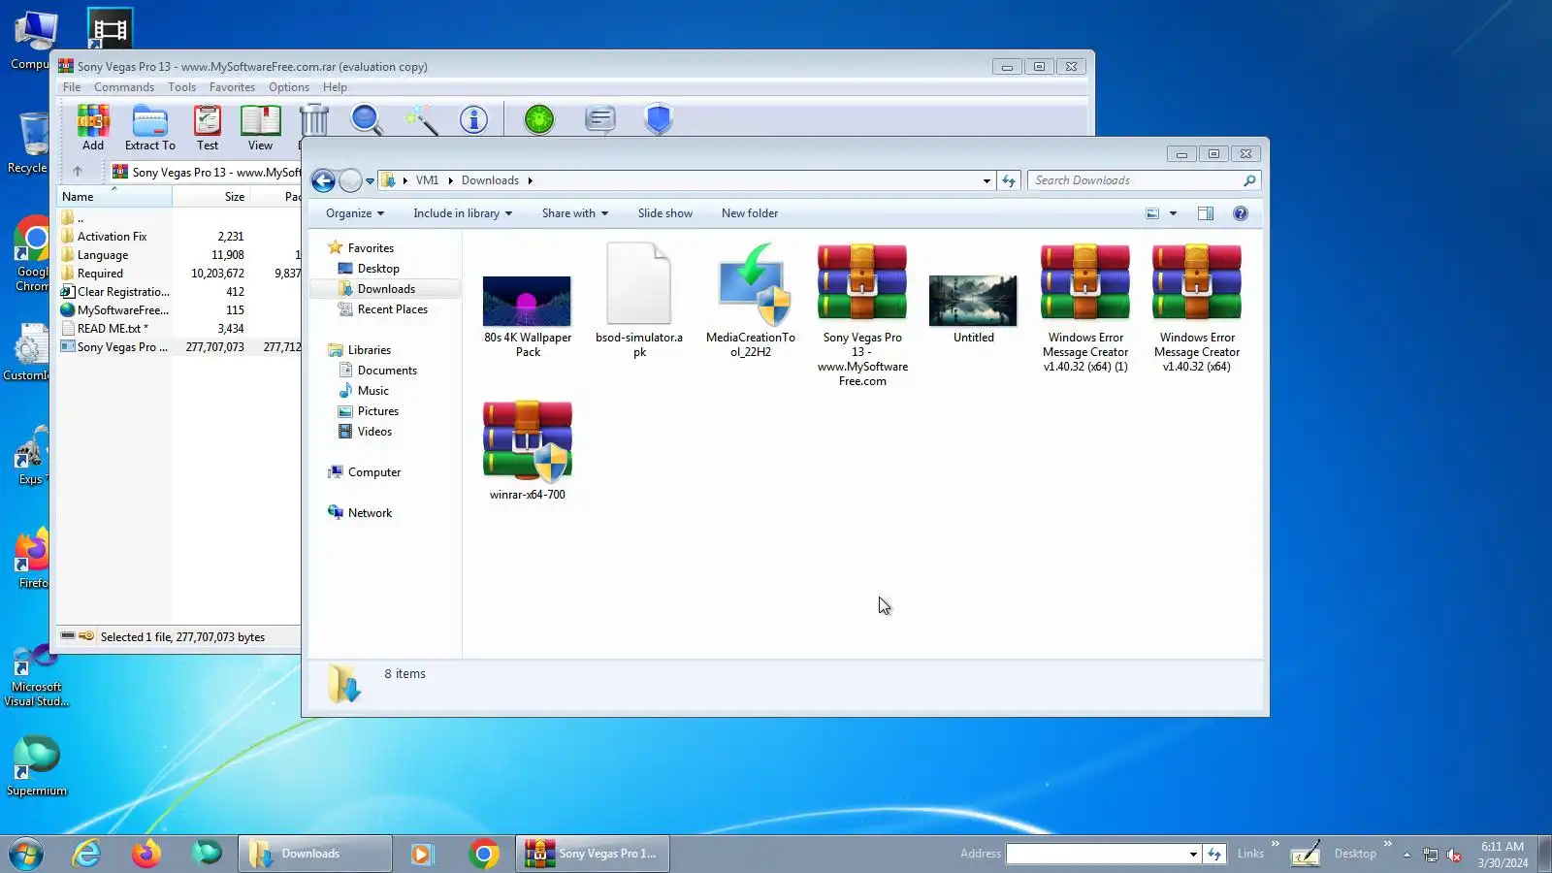Launch Internet Explorer from the taskbar
Image resolution: width=1552 pixels, height=873 pixels.
point(87,854)
